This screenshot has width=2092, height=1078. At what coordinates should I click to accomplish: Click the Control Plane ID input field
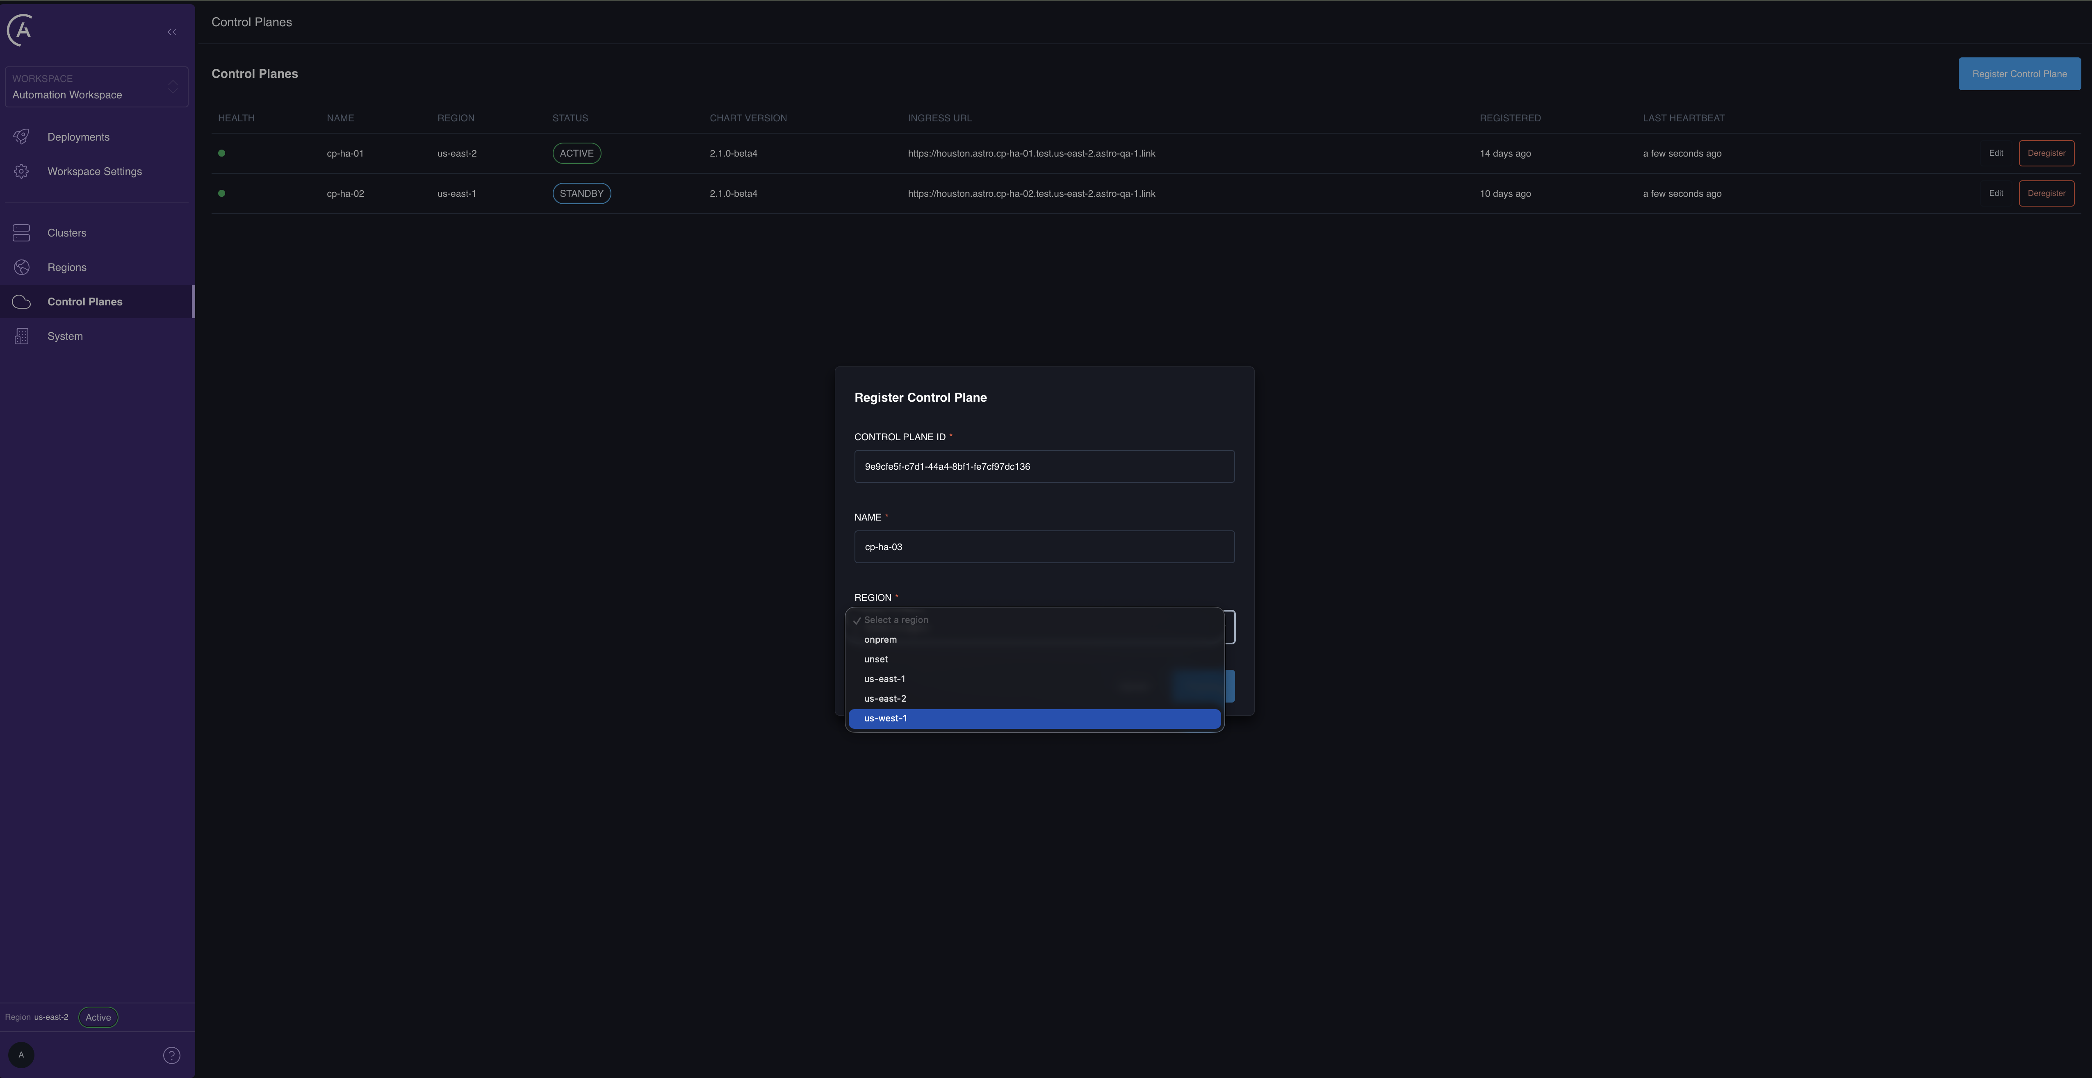pos(1044,467)
